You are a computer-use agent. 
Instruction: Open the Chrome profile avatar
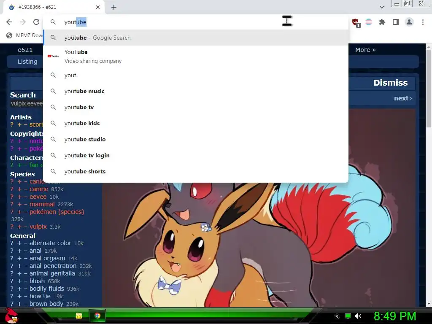[x=409, y=22]
